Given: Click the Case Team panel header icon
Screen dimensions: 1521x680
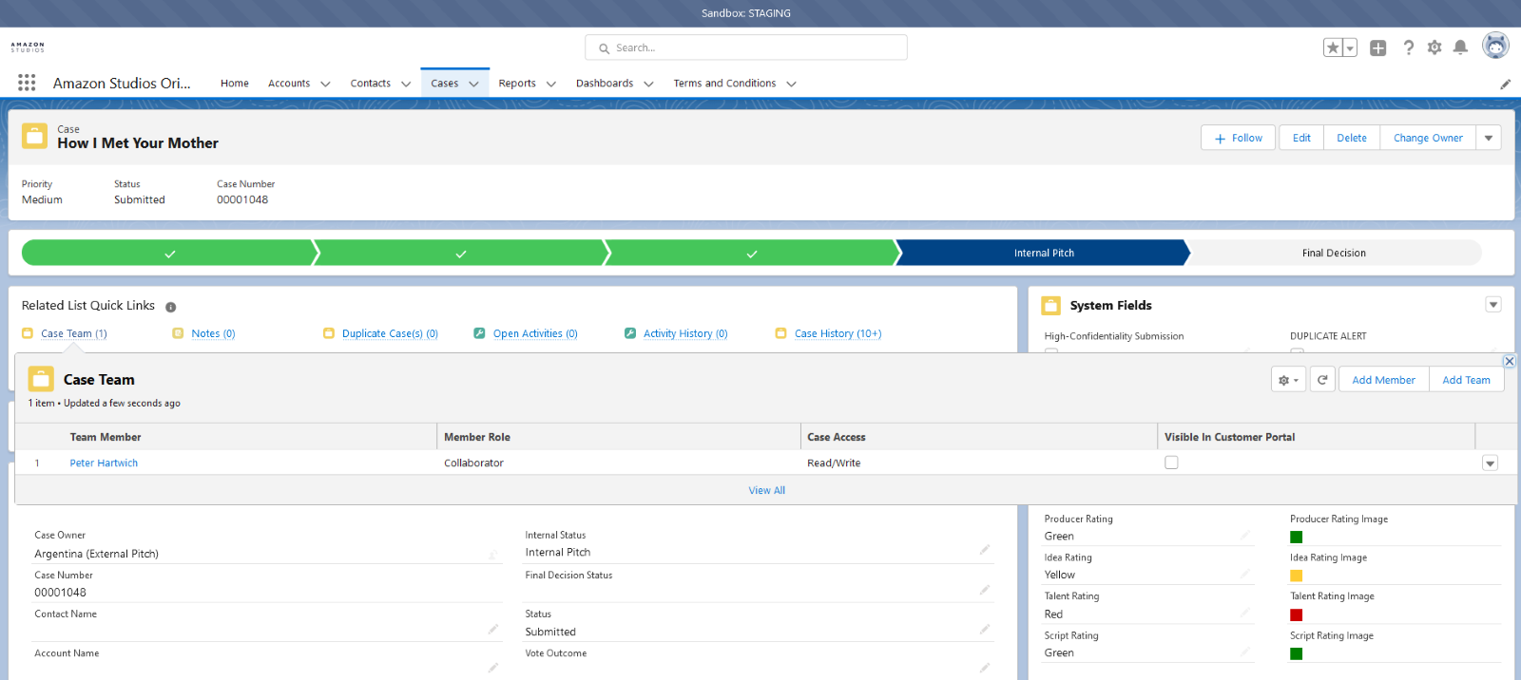Looking at the screenshot, I should 41,379.
